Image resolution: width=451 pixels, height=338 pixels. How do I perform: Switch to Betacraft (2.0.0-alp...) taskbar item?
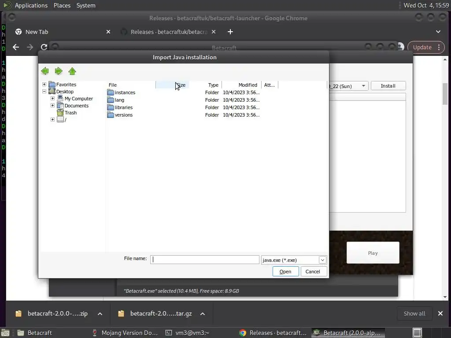point(347,333)
